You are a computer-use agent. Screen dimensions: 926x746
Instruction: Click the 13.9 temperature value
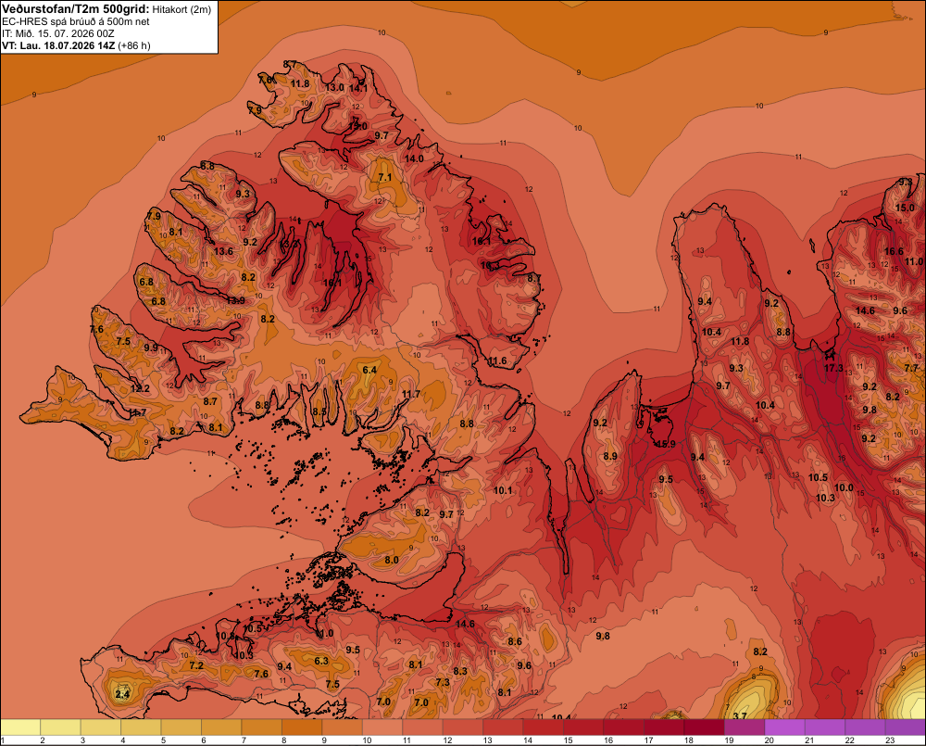tap(235, 300)
